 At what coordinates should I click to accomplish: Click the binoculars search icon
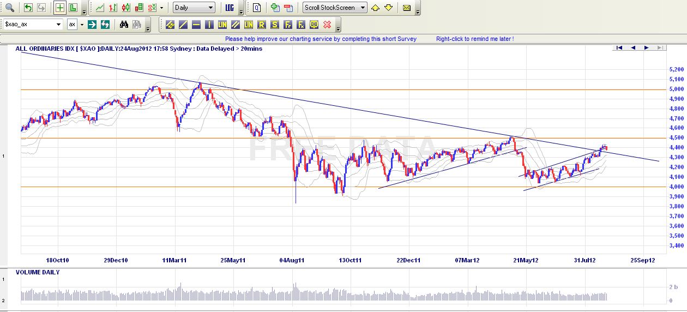click(x=124, y=25)
